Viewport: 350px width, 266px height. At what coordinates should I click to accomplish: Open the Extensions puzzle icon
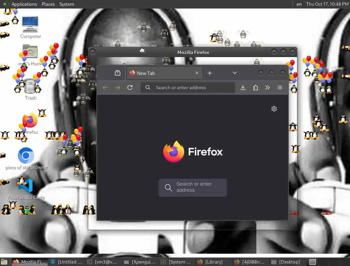[x=255, y=88]
